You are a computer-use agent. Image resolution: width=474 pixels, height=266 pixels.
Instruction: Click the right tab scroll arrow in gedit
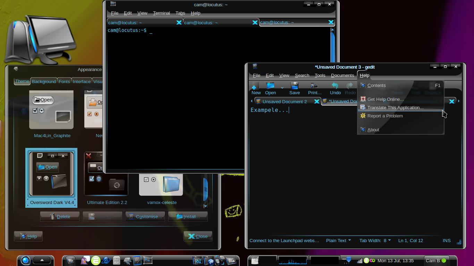point(459,101)
